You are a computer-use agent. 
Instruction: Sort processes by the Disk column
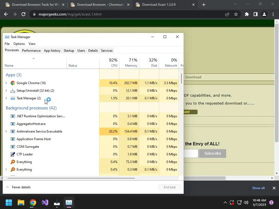(x=149, y=63)
